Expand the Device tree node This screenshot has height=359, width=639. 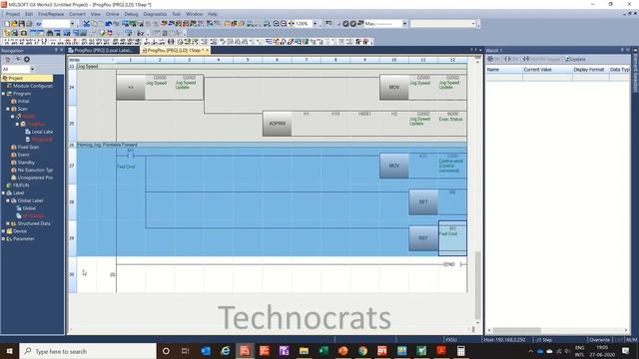coord(4,231)
